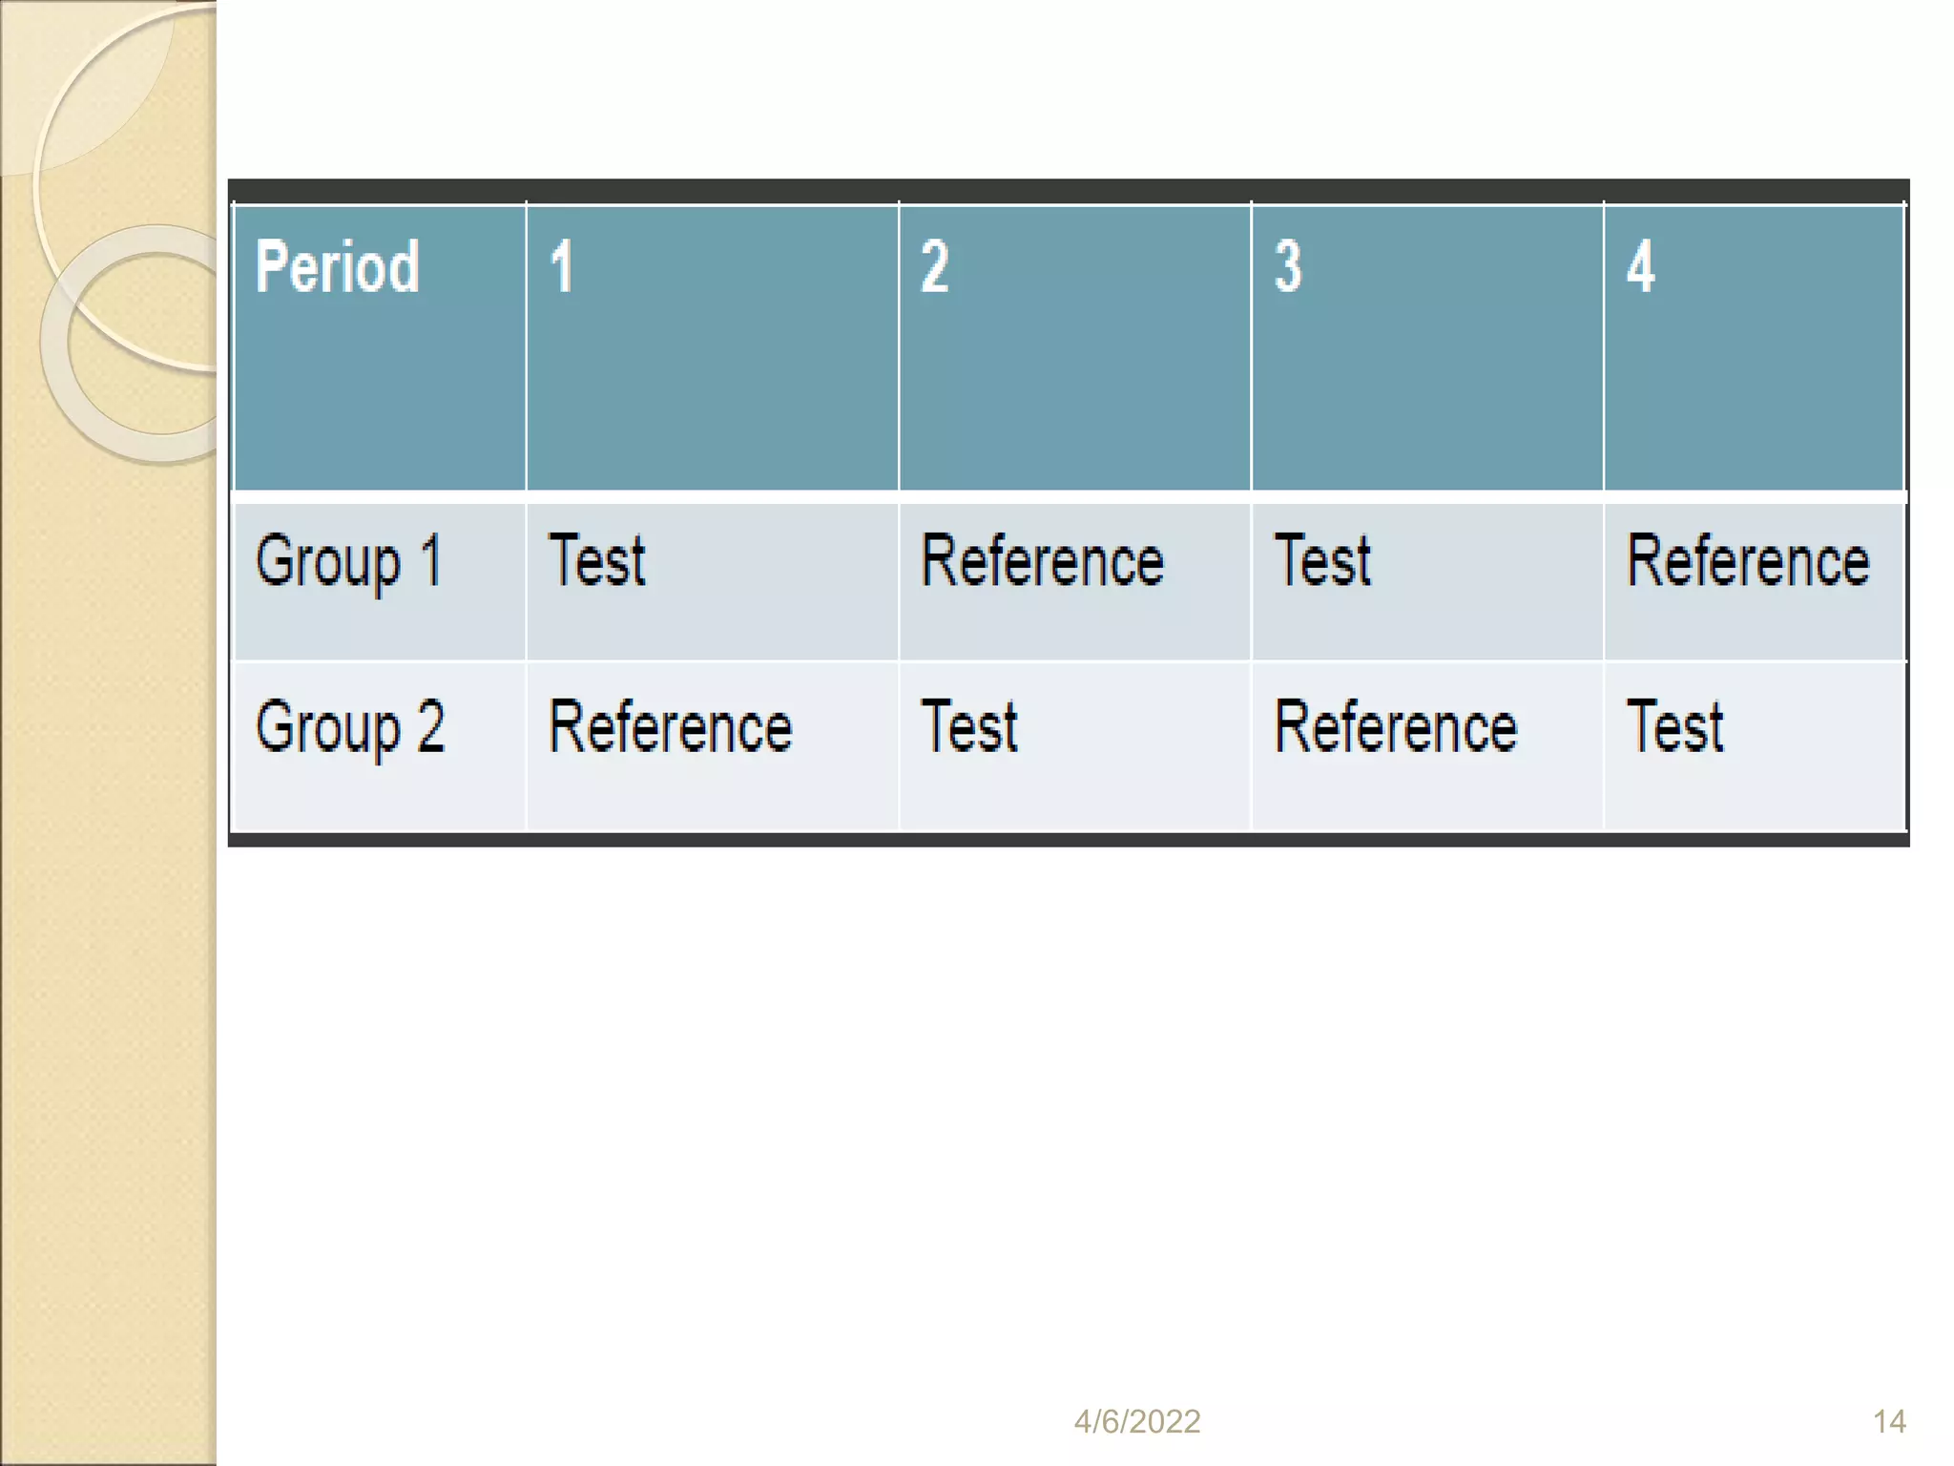The image size is (1954, 1466).
Task: Click Group 1's Reference cell in period 2
Action: tap(1042, 561)
